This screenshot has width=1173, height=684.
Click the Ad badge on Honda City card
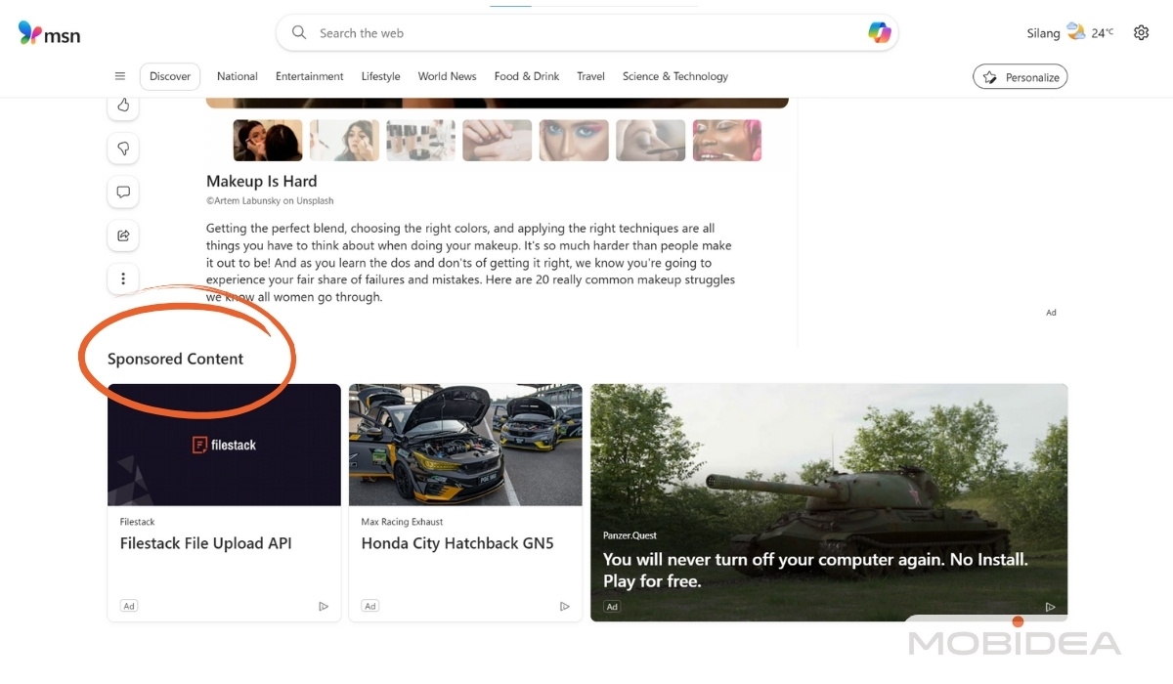pos(370,606)
